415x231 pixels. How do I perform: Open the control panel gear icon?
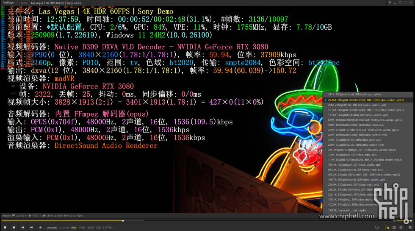pyautogui.click(x=401, y=228)
